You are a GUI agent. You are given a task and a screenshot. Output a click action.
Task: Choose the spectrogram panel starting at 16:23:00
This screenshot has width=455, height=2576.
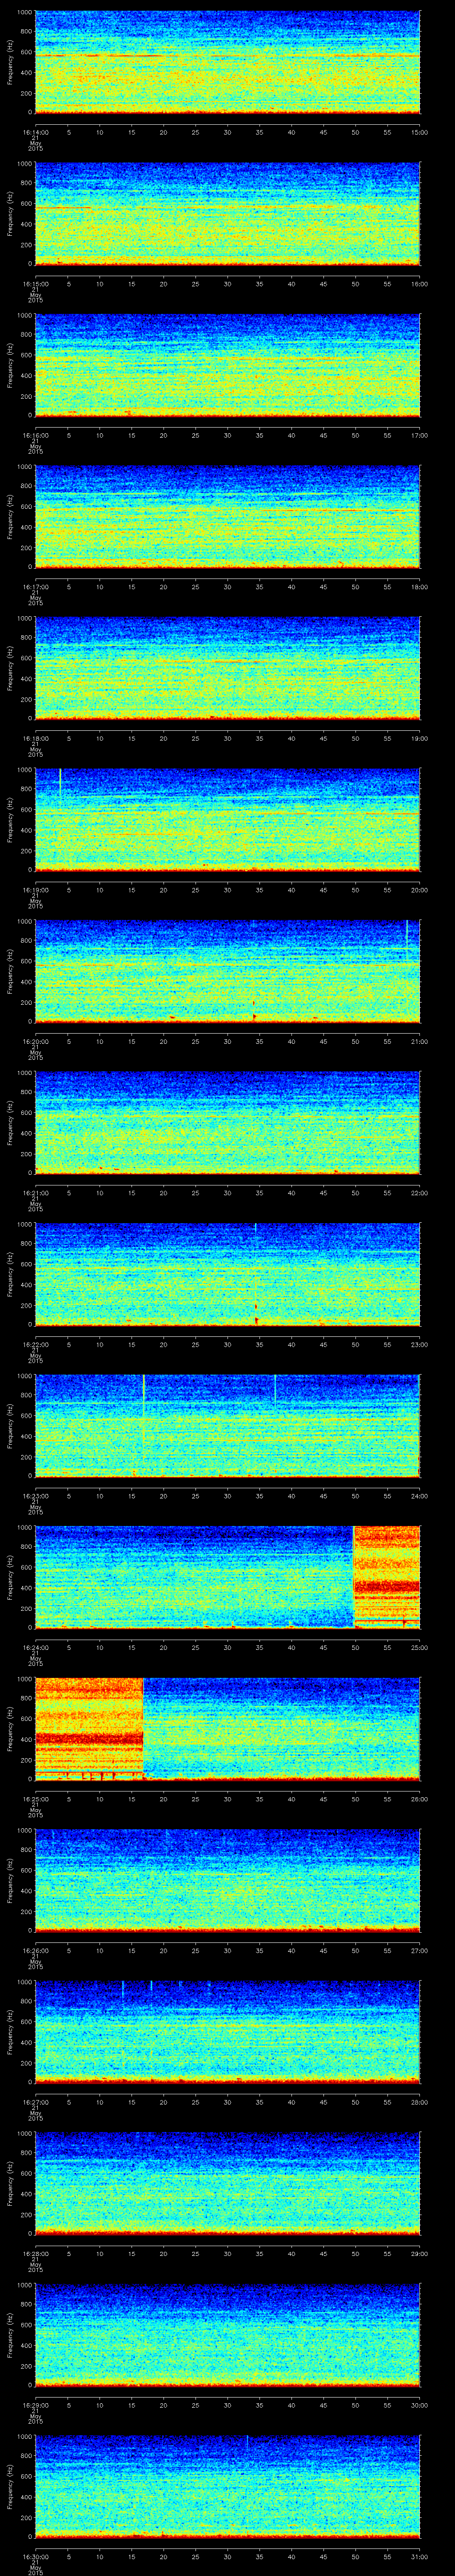pyautogui.click(x=227, y=1427)
